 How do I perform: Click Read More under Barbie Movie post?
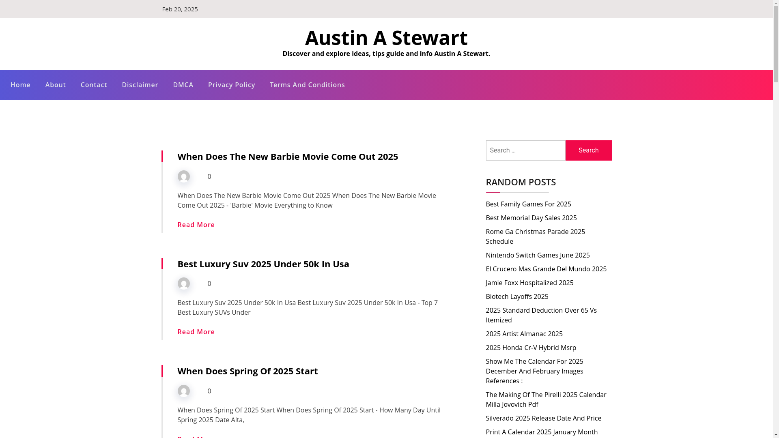pos(196,225)
